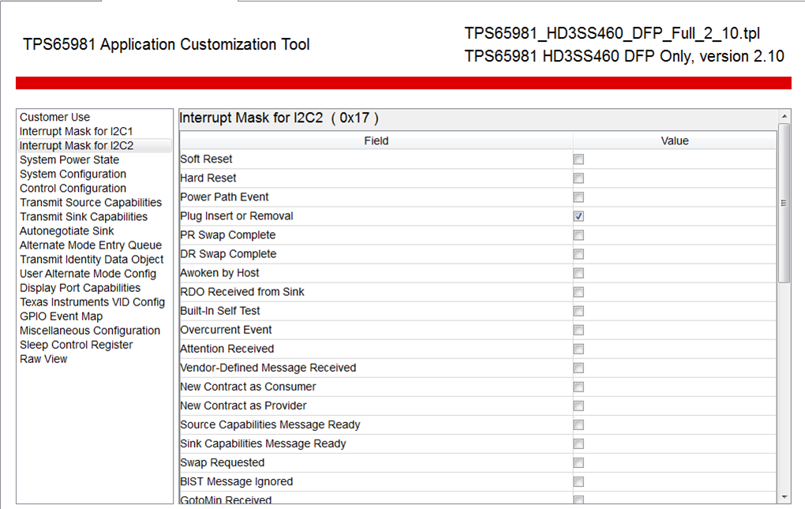Go to Display Port Capabilities
805x509 pixels.
click(x=80, y=288)
